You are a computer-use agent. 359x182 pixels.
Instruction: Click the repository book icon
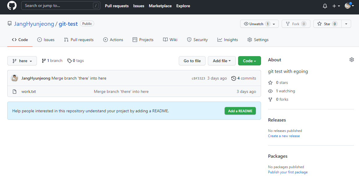[10, 24]
